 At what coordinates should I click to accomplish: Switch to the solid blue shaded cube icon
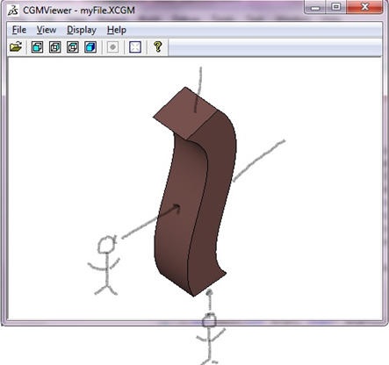90,47
